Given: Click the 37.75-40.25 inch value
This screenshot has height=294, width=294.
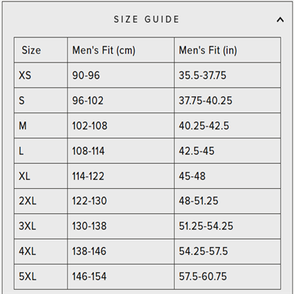Looking at the screenshot, I should [x=205, y=101].
